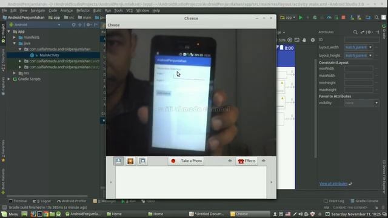Image resolution: width=388 pixels, height=218 pixels.
Task: Click the US flag keyboard layout icon
Action: pyautogui.click(x=288, y=214)
